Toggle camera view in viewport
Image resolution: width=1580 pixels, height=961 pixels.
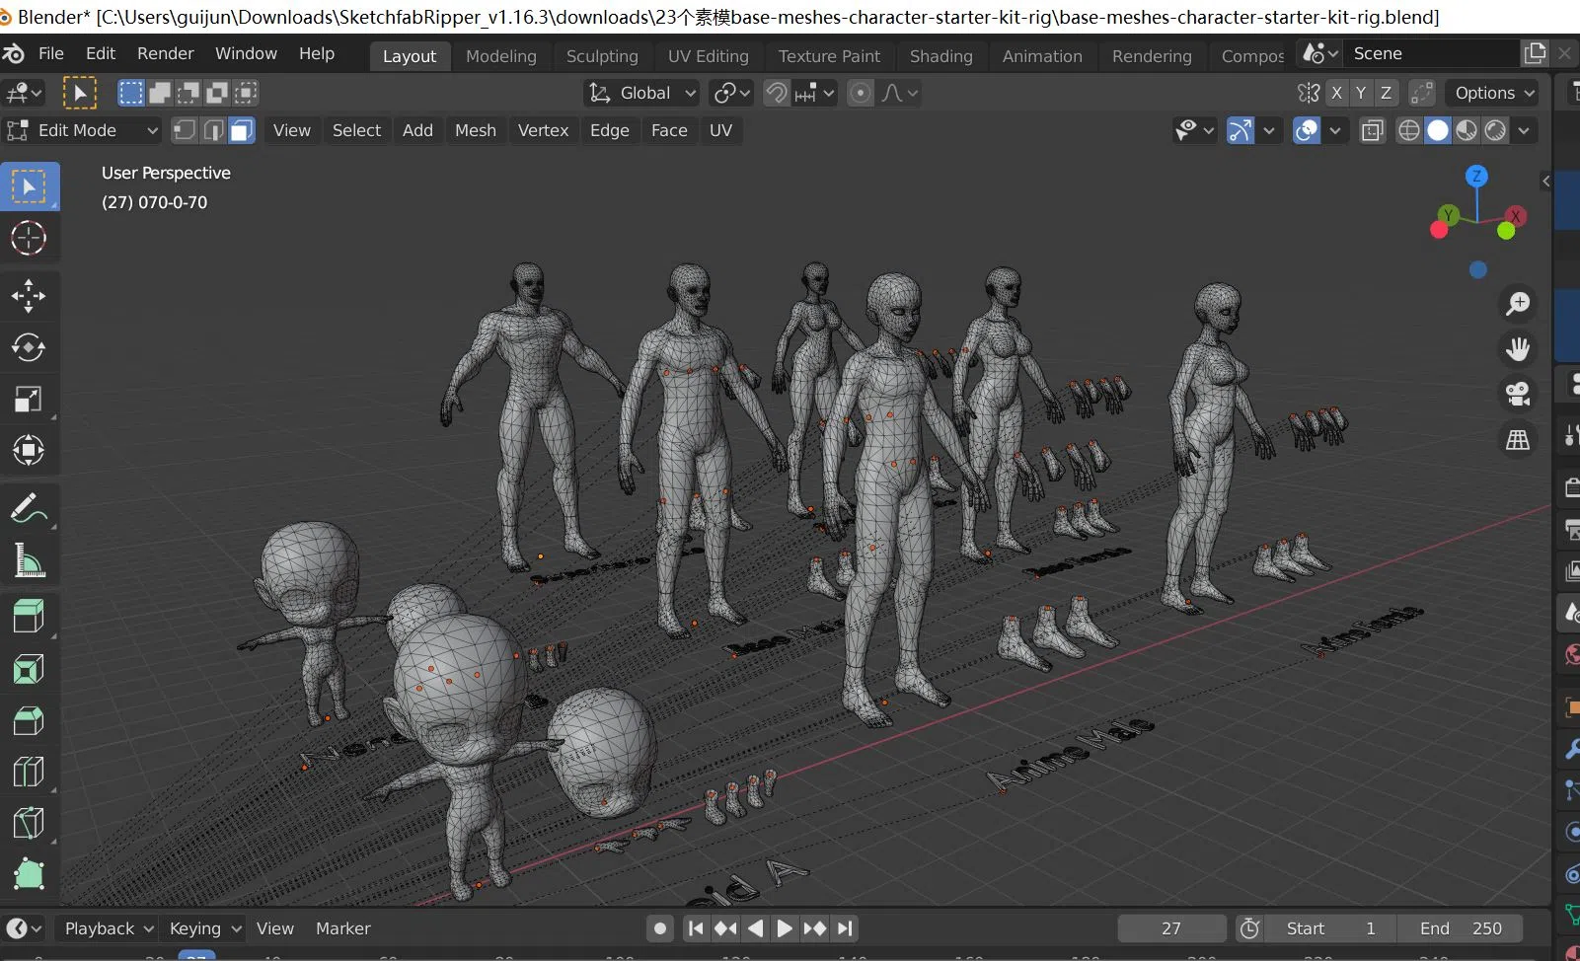click(1517, 394)
